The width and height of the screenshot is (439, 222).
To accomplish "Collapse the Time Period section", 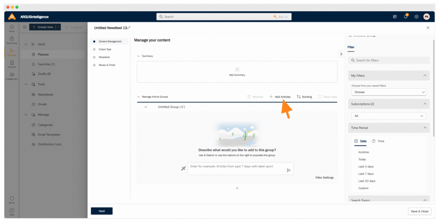I will [x=425, y=128].
